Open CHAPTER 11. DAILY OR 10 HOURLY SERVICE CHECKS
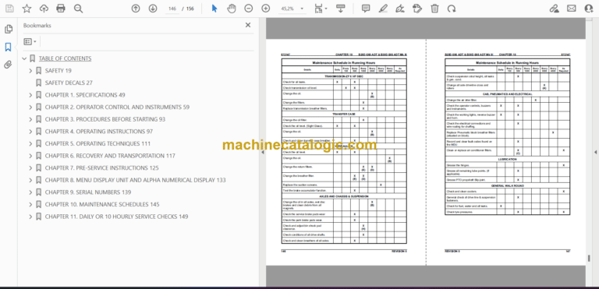Image resolution: width=599 pixels, height=289 pixels. (116, 217)
